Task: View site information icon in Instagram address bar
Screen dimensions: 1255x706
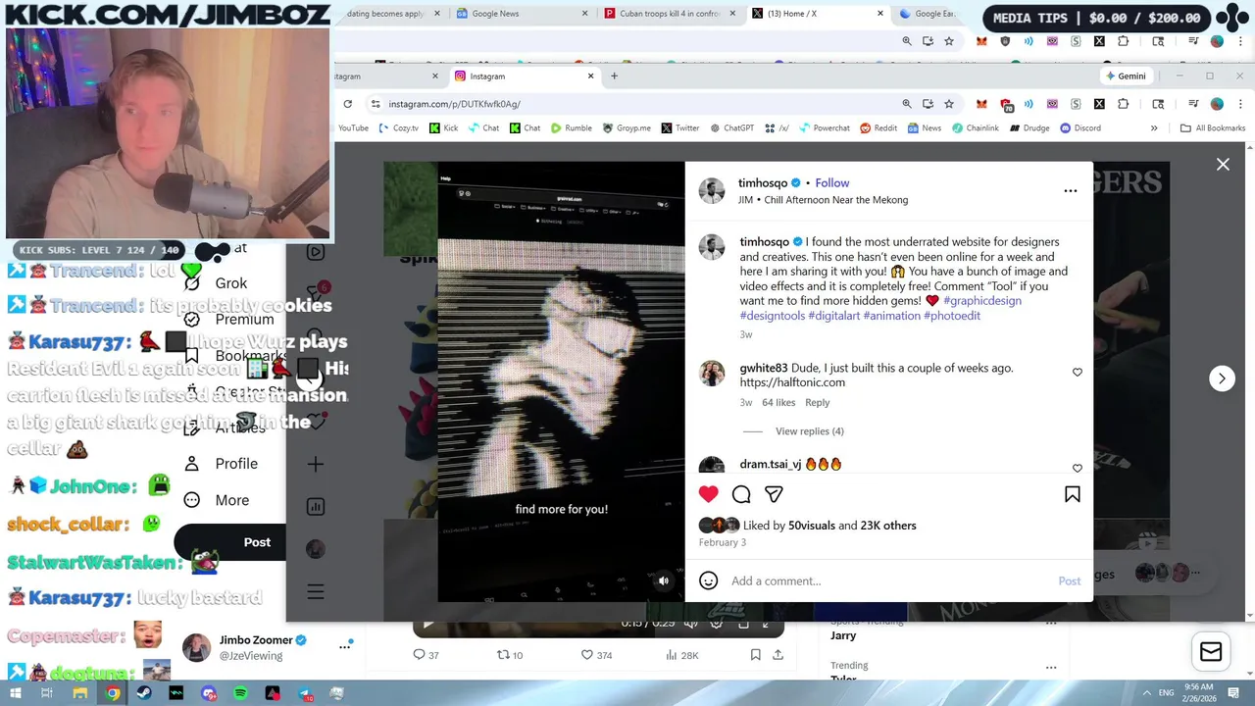Action: [x=376, y=104]
